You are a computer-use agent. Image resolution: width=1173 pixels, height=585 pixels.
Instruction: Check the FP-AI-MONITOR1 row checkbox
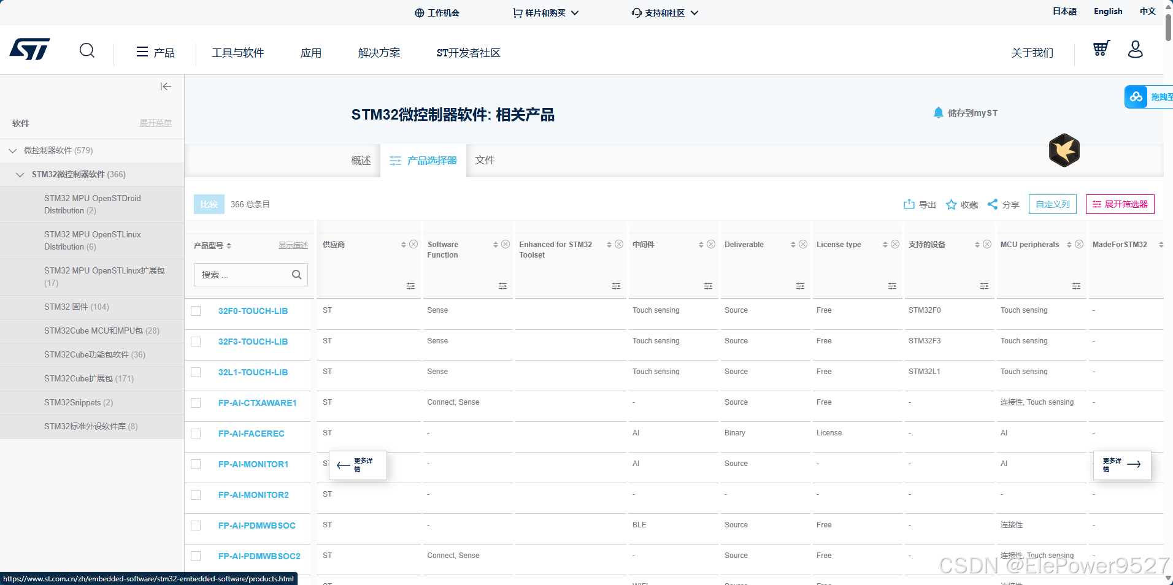pyautogui.click(x=196, y=464)
